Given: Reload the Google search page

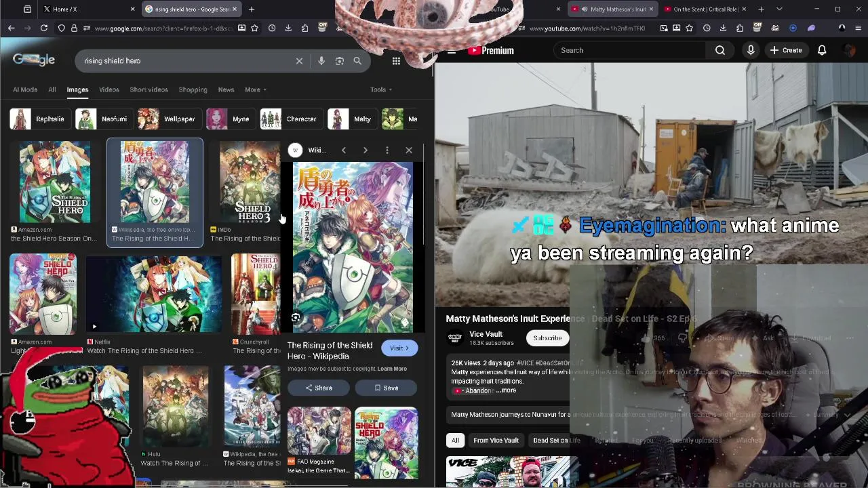Looking at the screenshot, I should [44, 28].
